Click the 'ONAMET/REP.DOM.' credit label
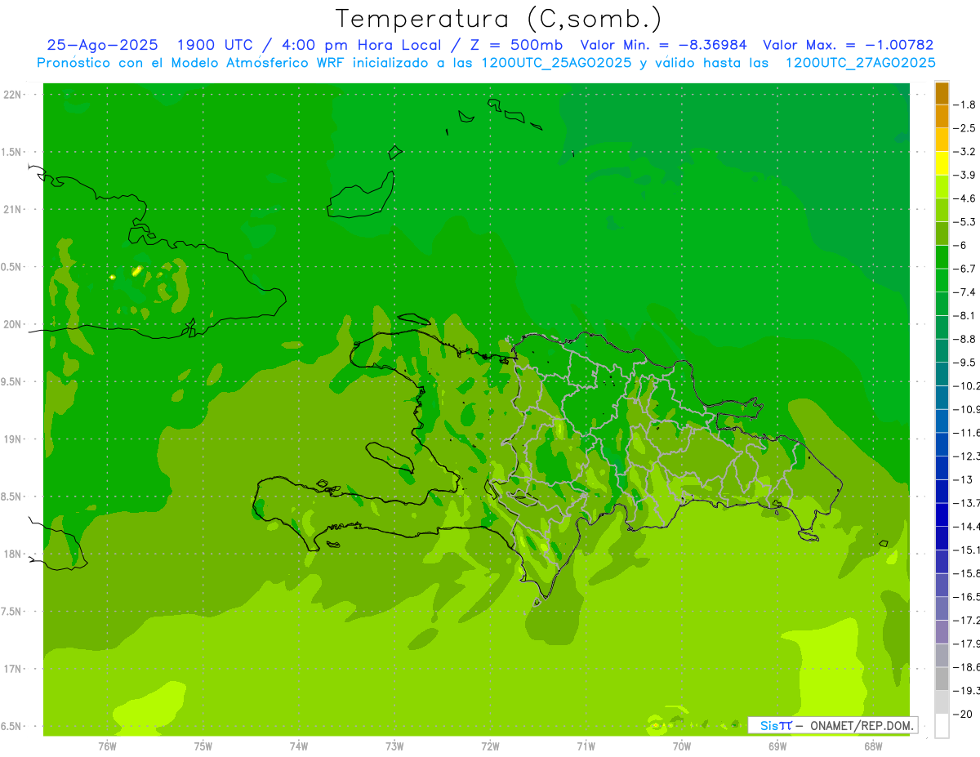 point(863,725)
